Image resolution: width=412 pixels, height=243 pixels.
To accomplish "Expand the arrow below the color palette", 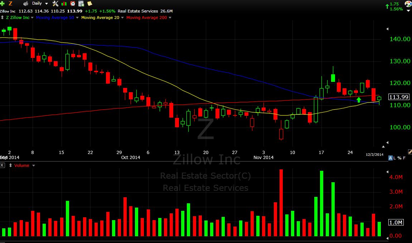I will click(408, 11).
